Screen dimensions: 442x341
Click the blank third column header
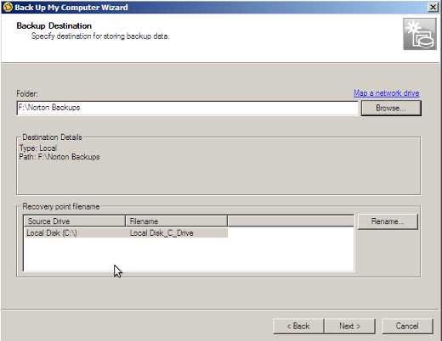[x=291, y=221]
